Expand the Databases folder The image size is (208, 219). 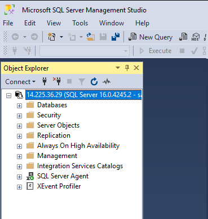click(19, 106)
